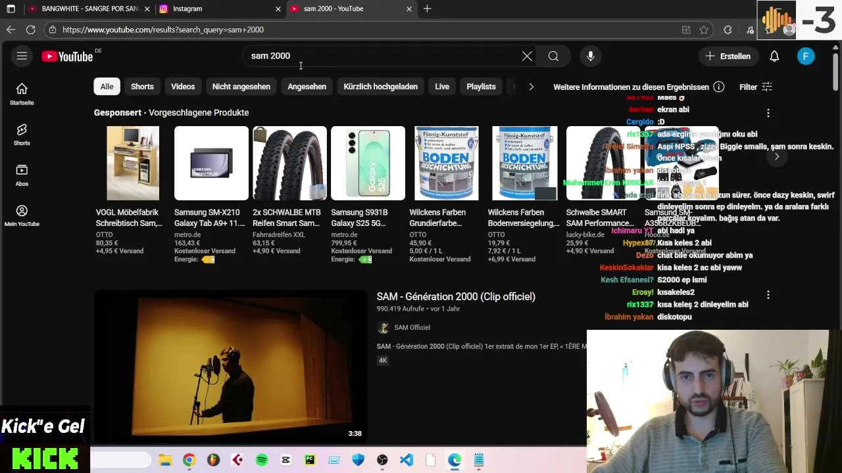Image resolution: width=842 pixels, height=473 pixels.
Task: Select the Live filter chip
Action: pos(442,87)
